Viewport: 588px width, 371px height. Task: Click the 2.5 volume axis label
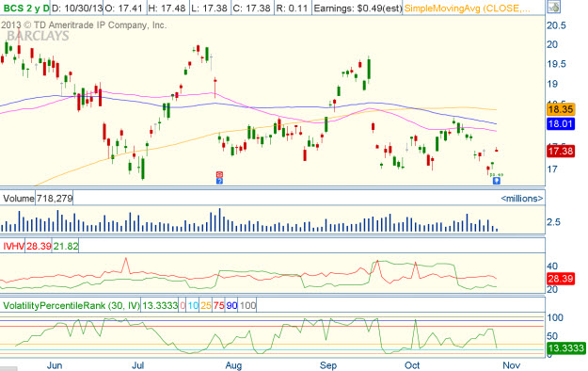point(553,222)
